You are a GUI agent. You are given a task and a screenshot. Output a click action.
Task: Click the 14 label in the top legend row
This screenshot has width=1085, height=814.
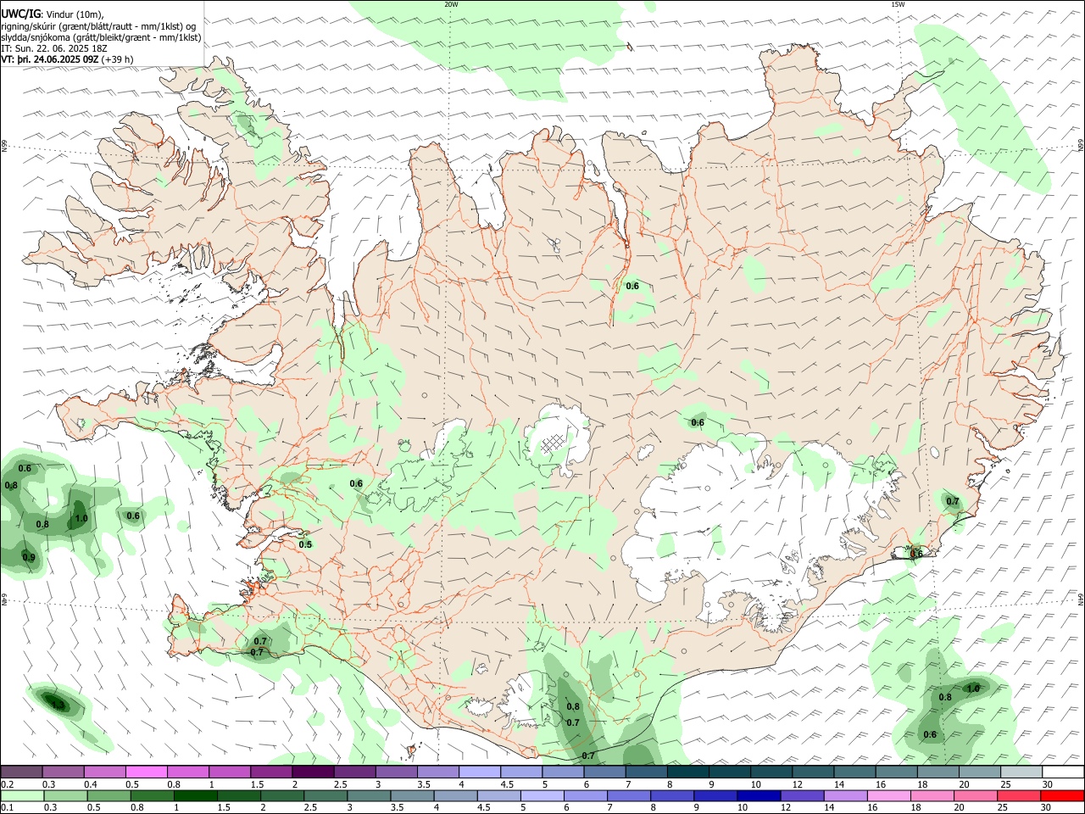pos(838,784)
